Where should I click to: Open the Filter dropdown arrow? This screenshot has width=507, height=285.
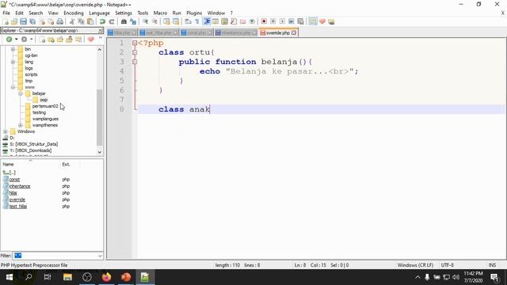100,256
